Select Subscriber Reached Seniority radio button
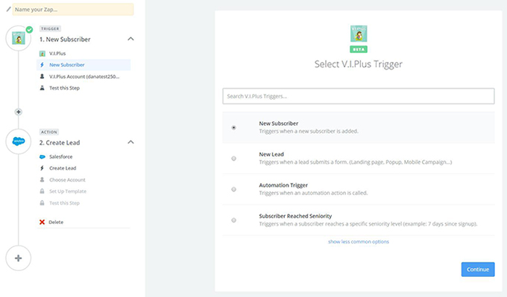507x297 pixels. click(234, 220)
